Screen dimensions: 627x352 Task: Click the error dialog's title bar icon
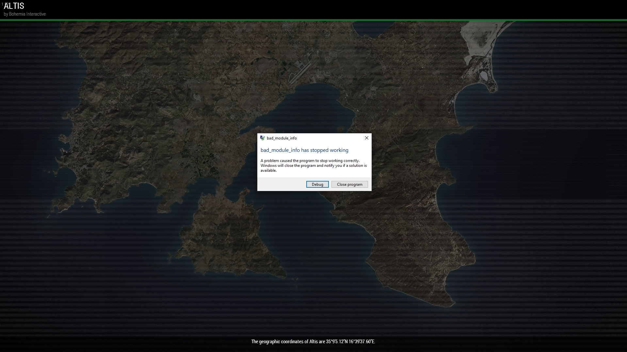(262, 138)
